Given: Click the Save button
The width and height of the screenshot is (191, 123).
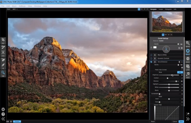Looking at the screenshot, I should (181, 122).
